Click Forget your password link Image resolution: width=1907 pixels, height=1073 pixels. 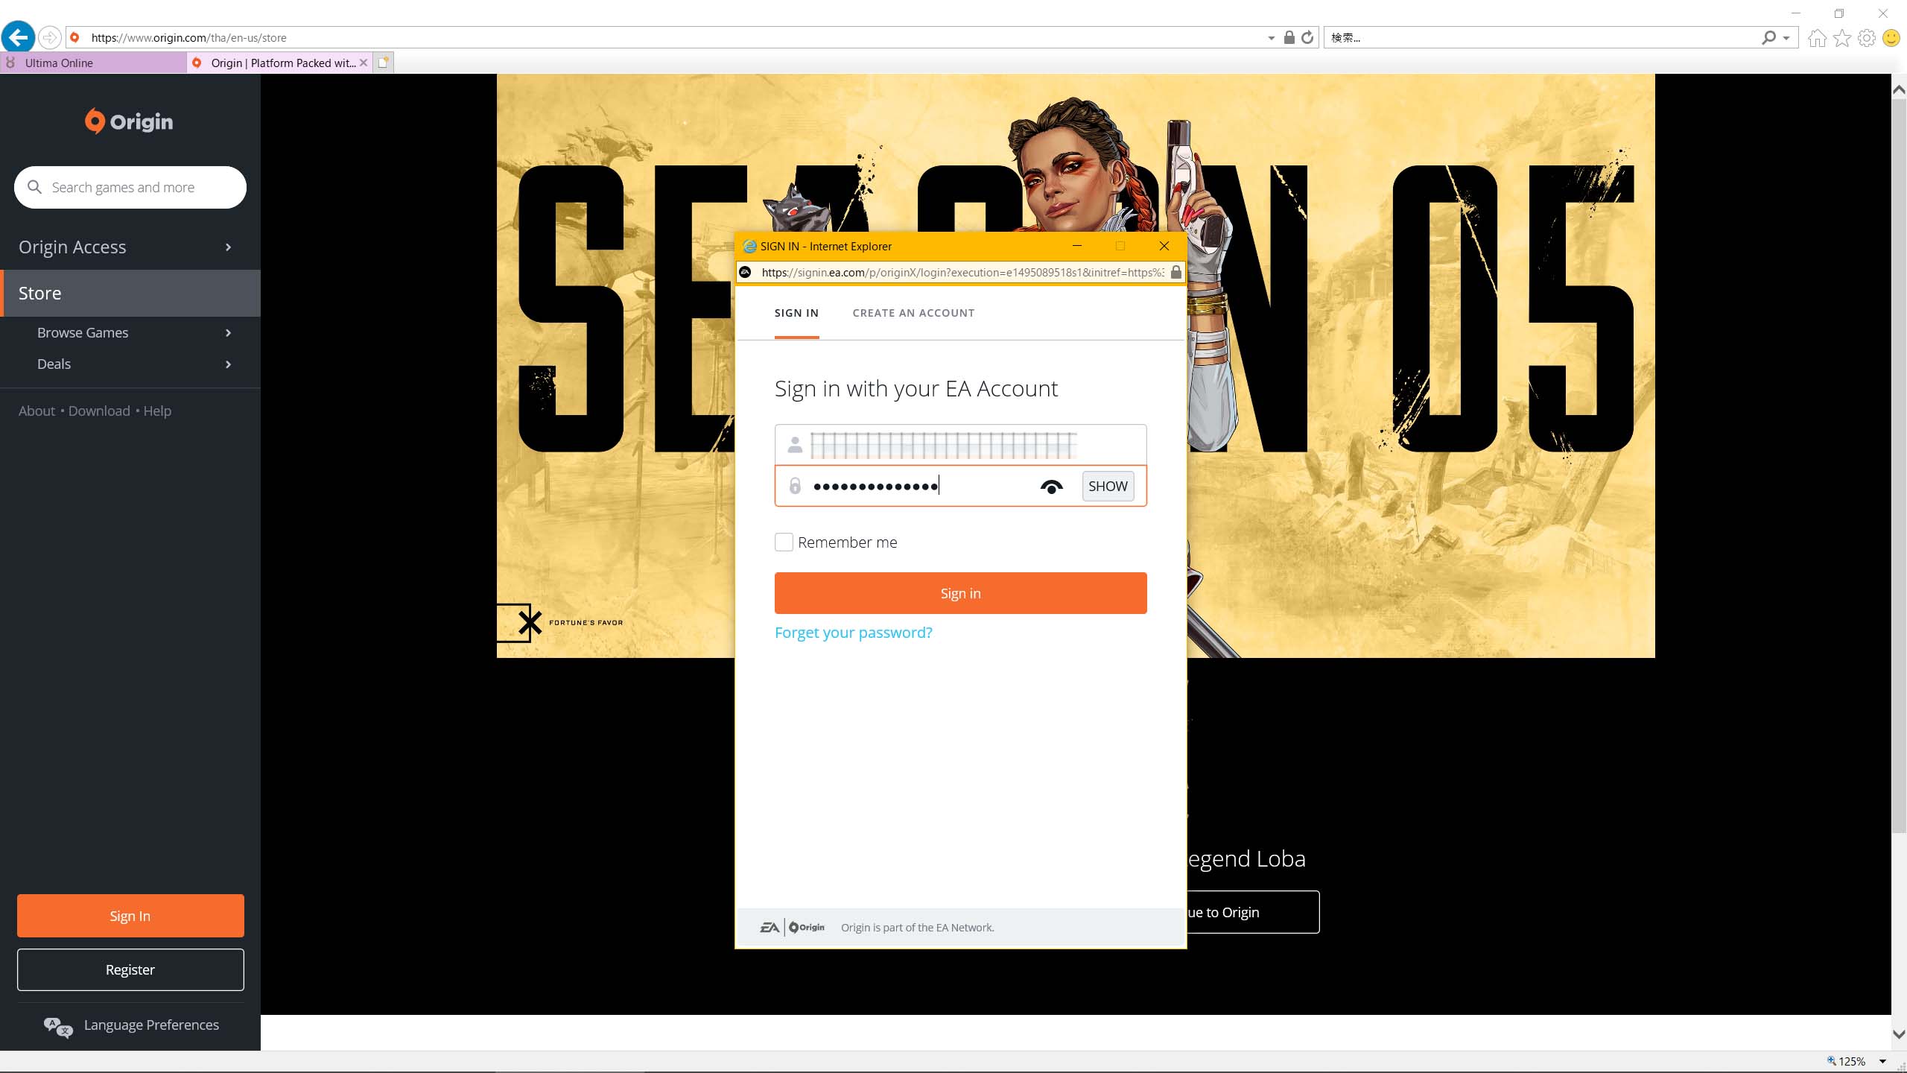(x=853, y=633)
